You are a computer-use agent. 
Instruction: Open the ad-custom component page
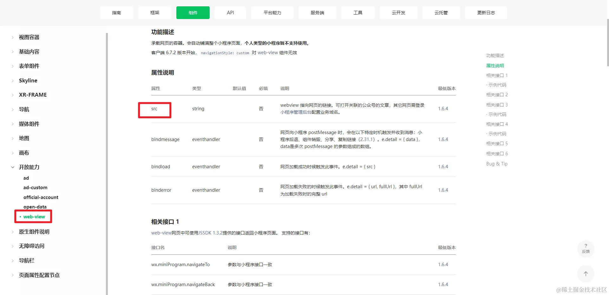click(35, 188)
